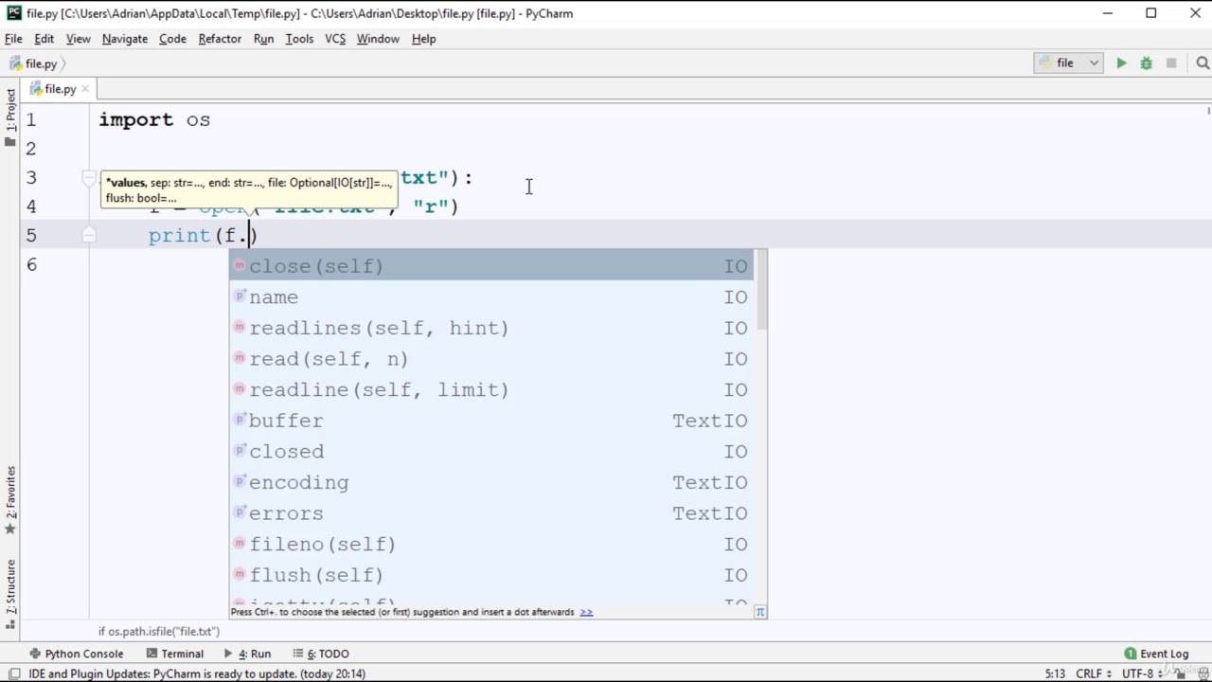Close the file.py editor tab

click(85, 89)
